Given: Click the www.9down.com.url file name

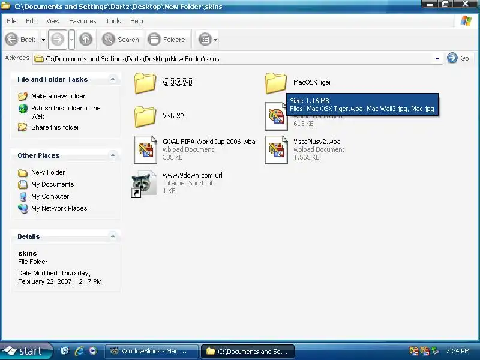Looking at the screenshot, I should (x=193, y=175).
